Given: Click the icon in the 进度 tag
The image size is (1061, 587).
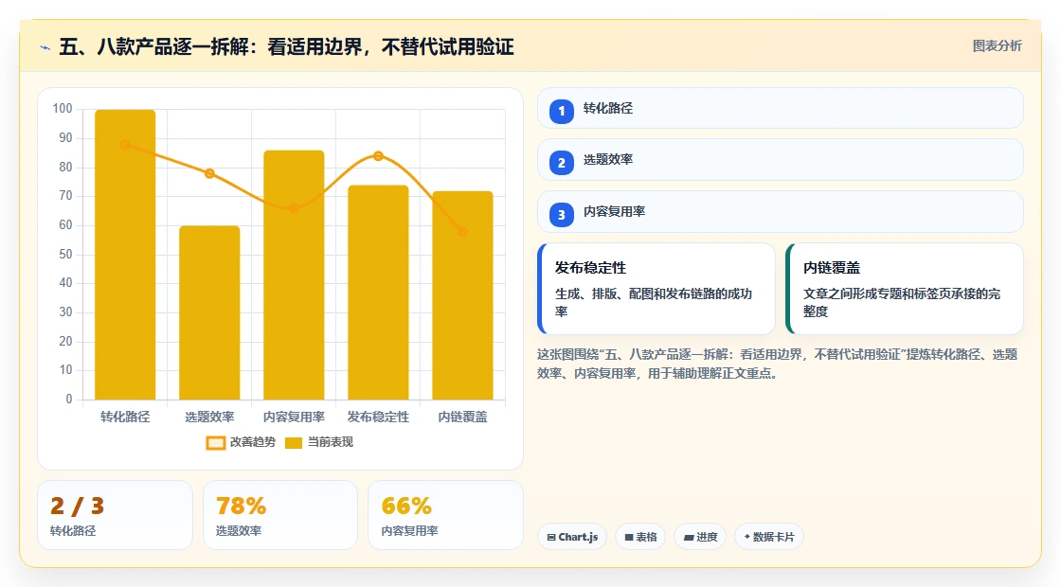Looking at the screenshot, I should (x=688, y=538).
